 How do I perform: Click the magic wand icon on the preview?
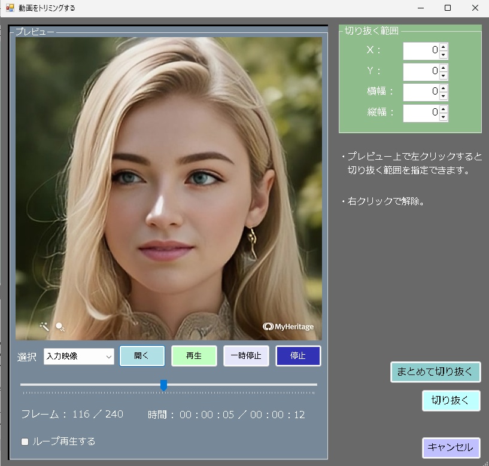(43, 326)
